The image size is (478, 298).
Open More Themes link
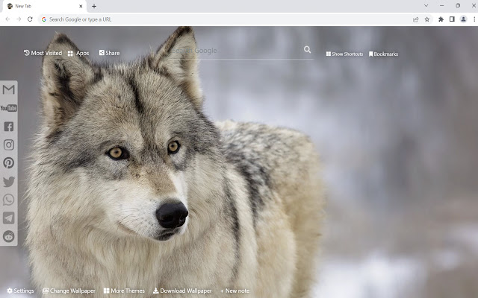click(124, 291)
